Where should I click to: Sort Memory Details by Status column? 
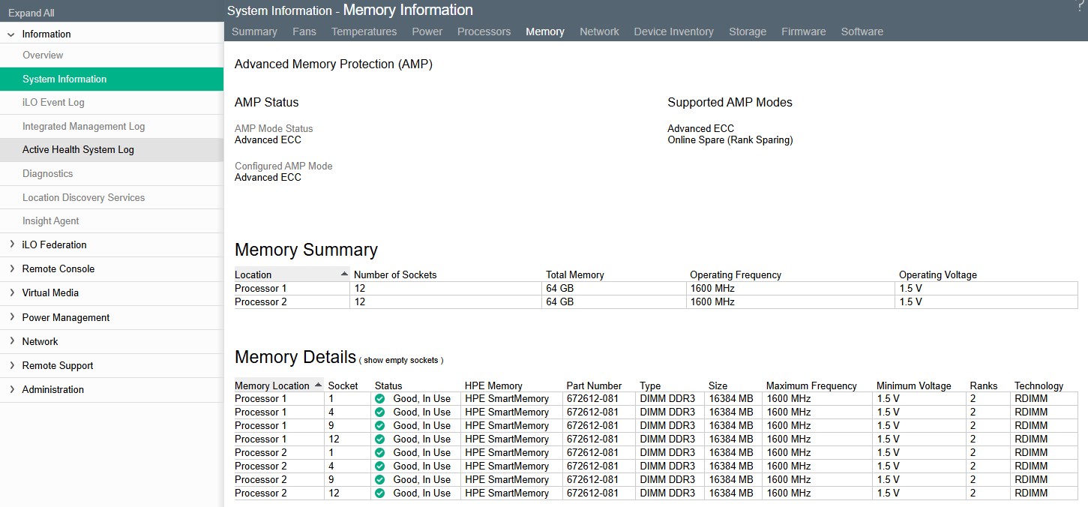tap(388, 385)
